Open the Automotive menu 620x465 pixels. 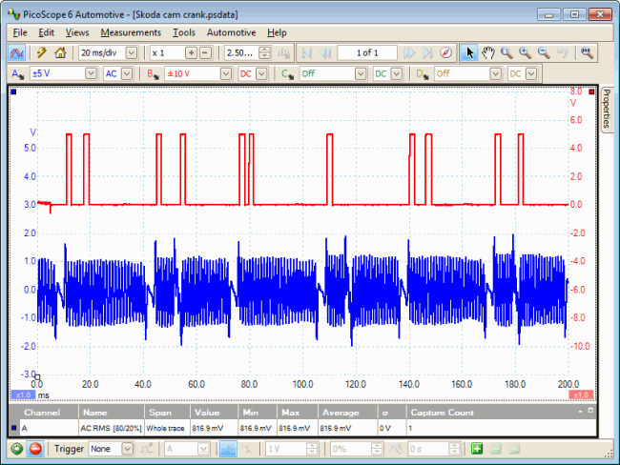click(231, 32)
